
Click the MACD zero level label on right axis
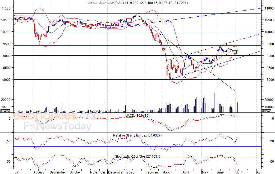[273, 119]
